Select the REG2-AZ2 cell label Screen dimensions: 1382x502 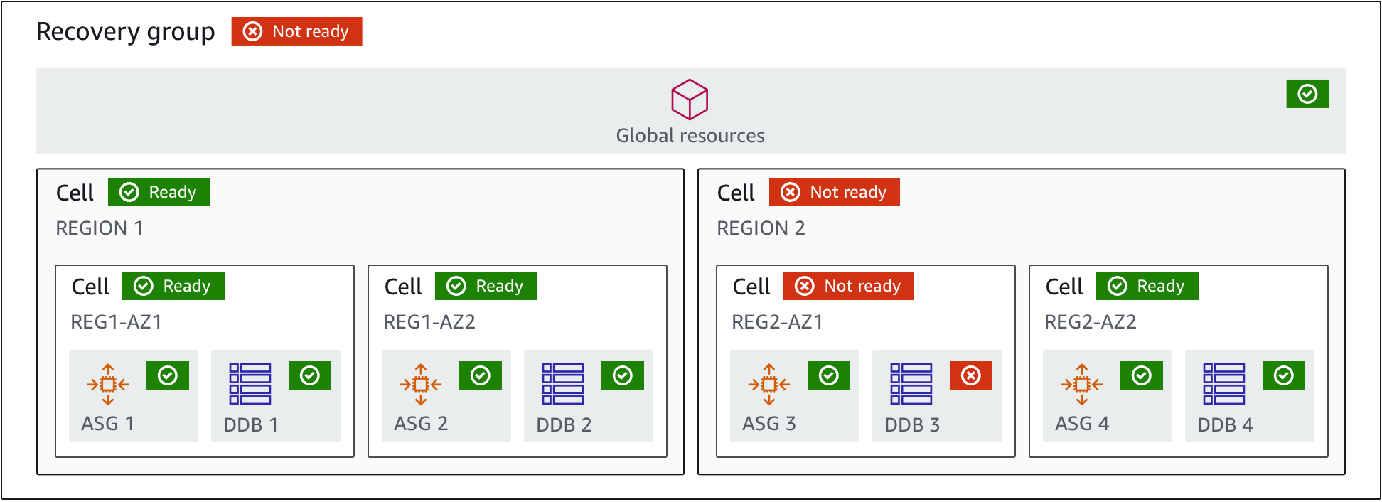click(1090, 322)
